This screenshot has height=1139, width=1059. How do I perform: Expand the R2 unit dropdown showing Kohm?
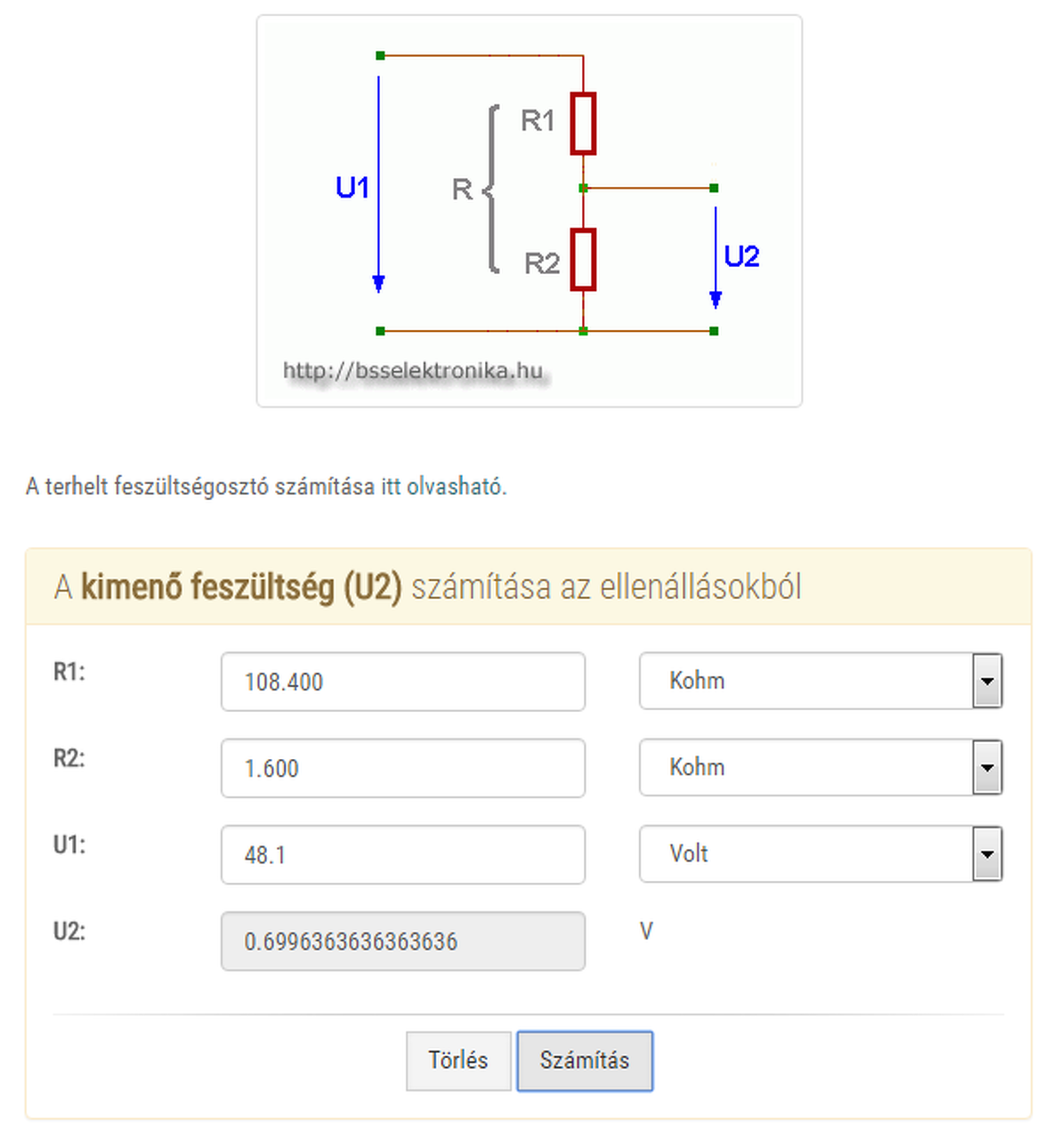pyautogui.click(x=820, y=767)
